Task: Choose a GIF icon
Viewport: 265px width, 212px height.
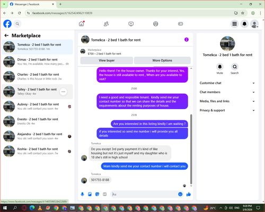Action: pos(104,195)
